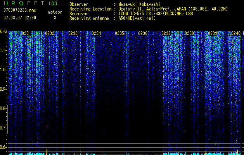244x155 pixels.
Task: Click the Receiver ICOM IC-575 text
Action: (x=156, y=14)
